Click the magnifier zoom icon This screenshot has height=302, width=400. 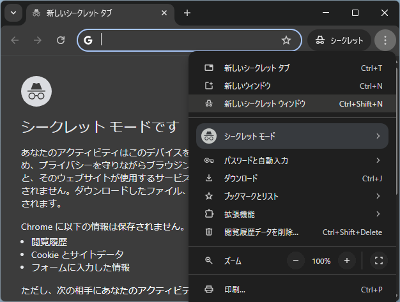click(209, 260)
